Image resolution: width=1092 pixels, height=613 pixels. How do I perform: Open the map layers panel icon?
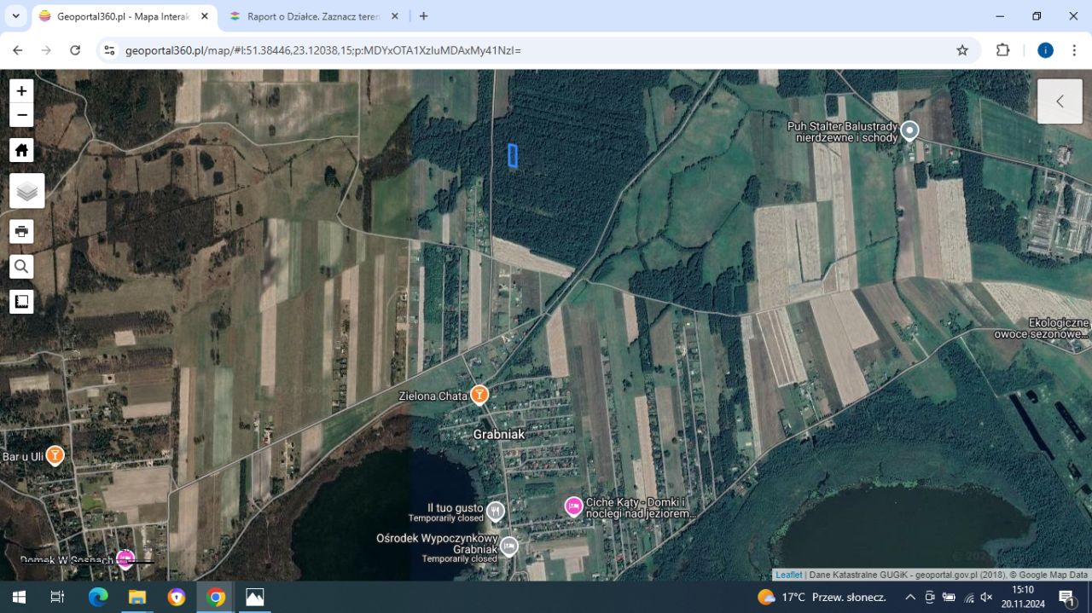[25, 190]
